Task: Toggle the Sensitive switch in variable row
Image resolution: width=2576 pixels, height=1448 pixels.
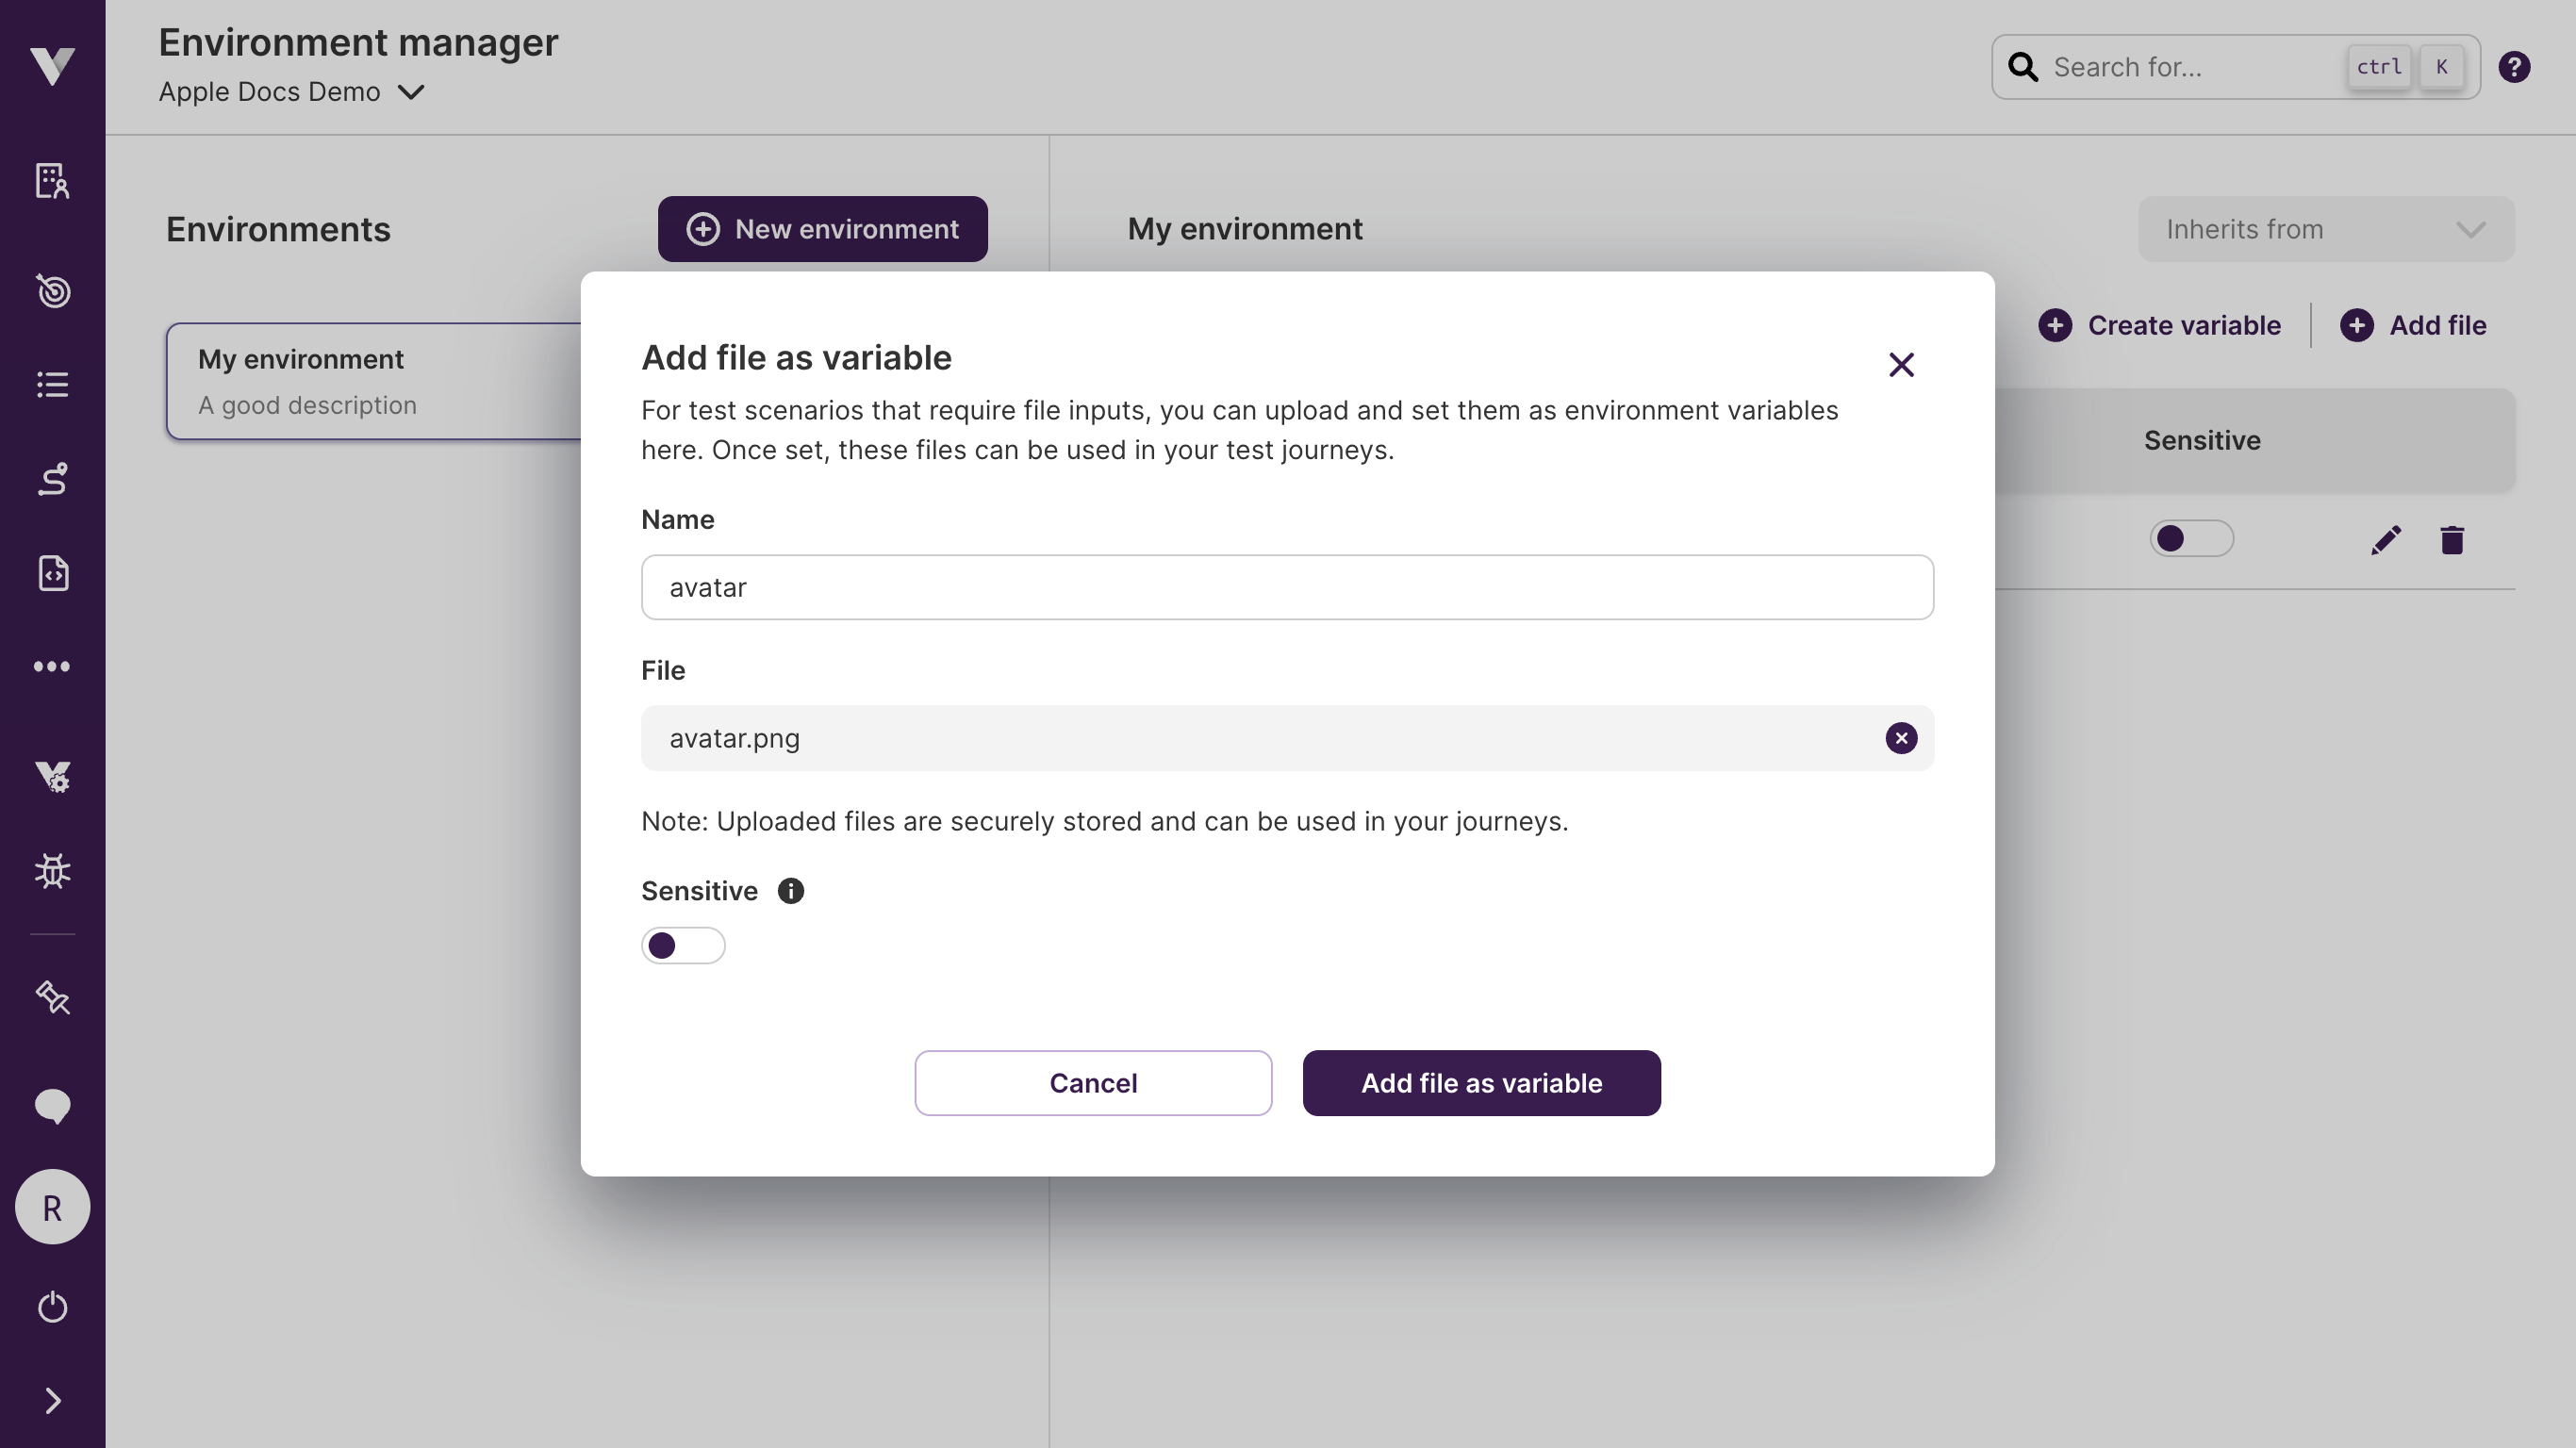Action: [x=2190, y=539]
